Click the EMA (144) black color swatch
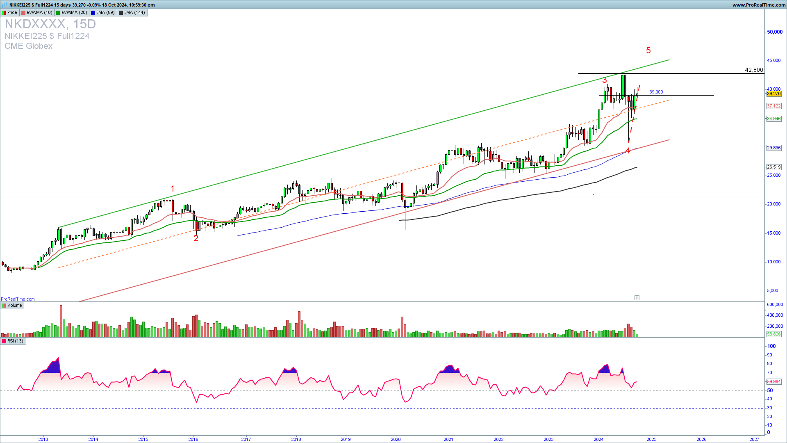 pyautogui.click(x=121, y=13)
